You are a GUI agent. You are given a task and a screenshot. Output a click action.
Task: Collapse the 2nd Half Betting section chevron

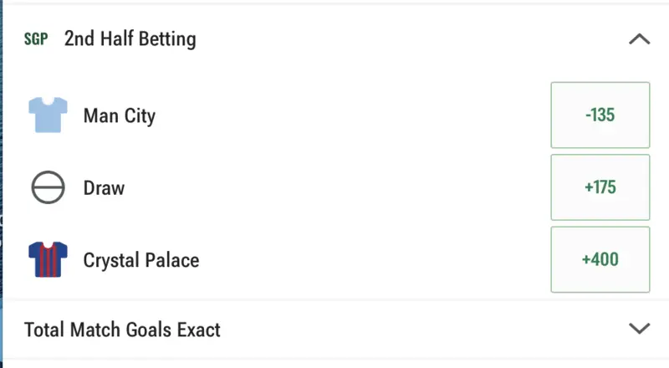tap(639, 39)
